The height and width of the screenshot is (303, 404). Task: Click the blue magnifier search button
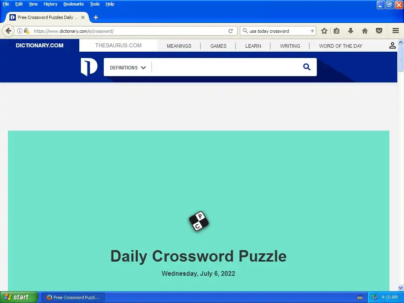pyautogui.click(x=307, y=67)
